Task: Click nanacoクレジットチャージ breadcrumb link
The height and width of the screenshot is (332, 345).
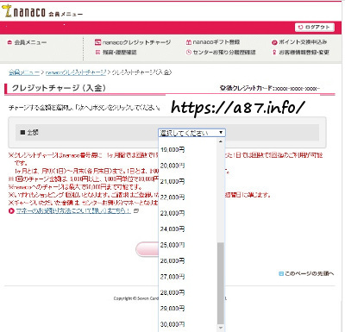Action: click(x=76, y=72)
